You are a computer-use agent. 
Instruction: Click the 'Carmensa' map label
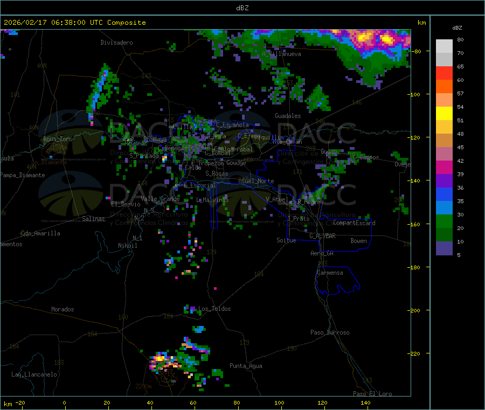click(330, 273)
